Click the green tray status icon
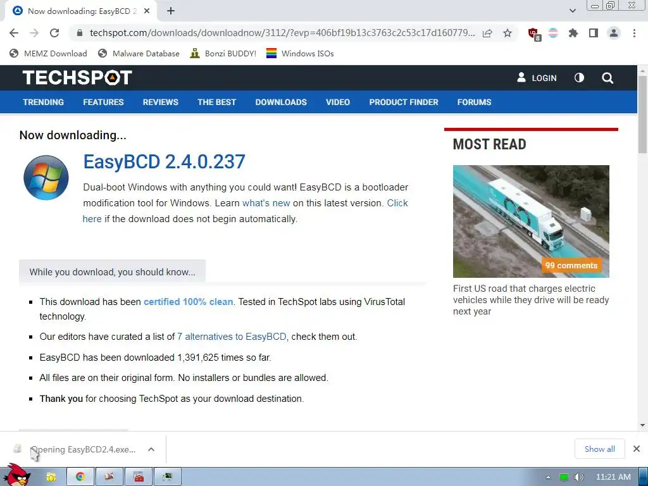The width and height of the screenshot is (648, 486). click(x=564, y=477)
